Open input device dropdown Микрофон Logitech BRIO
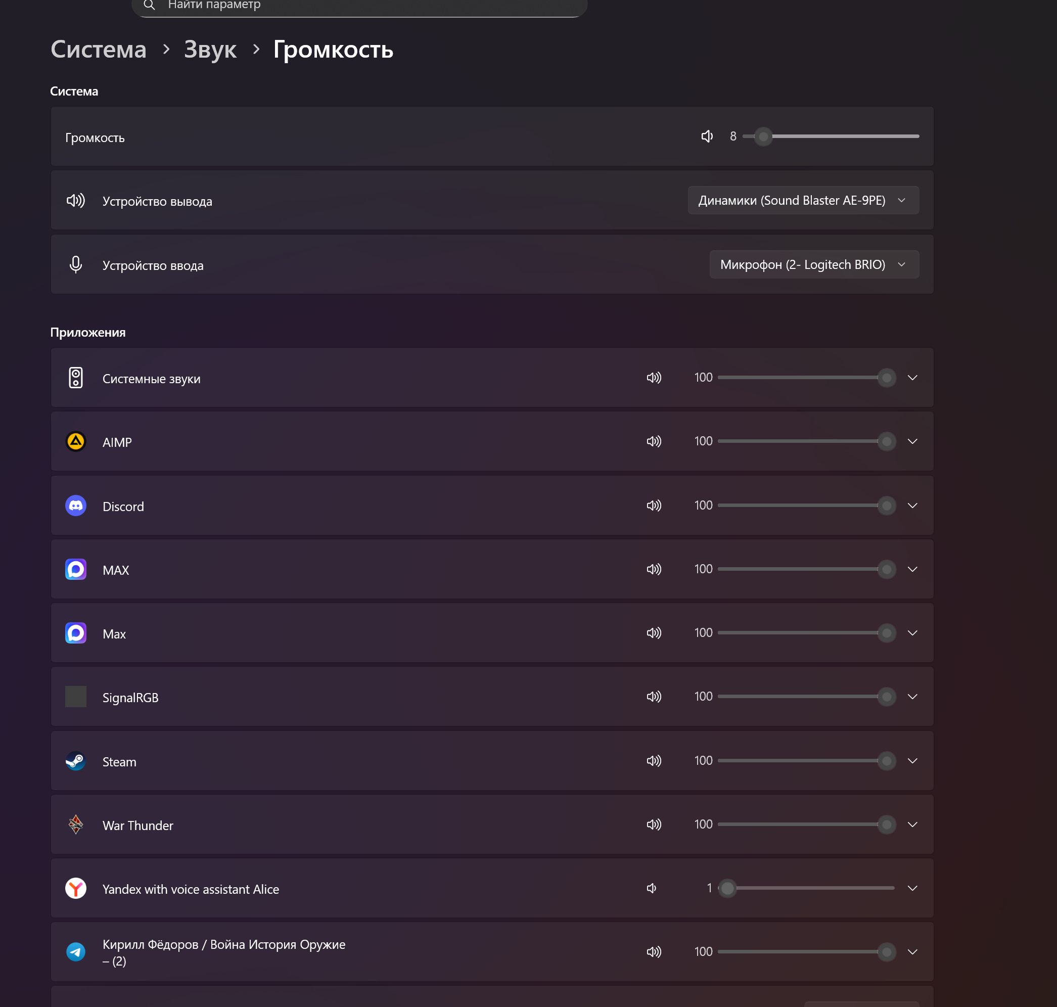Image resolution: width=1057 pixels, height=1007 pixels. pos(814,264)
